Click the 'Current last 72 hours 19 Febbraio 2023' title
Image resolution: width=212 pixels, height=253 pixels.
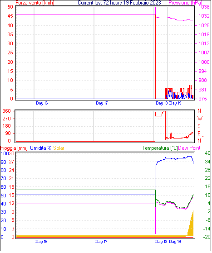(x=119, y=3)
